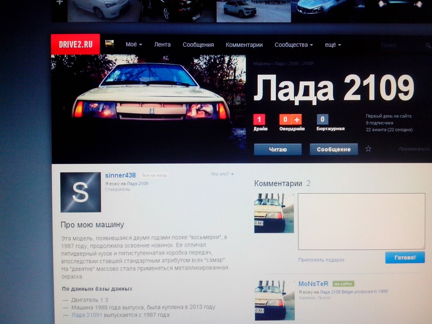Screen dimensions: 432x324
Task: Open the white car thumbnail at top
Action: click(104, 11)
